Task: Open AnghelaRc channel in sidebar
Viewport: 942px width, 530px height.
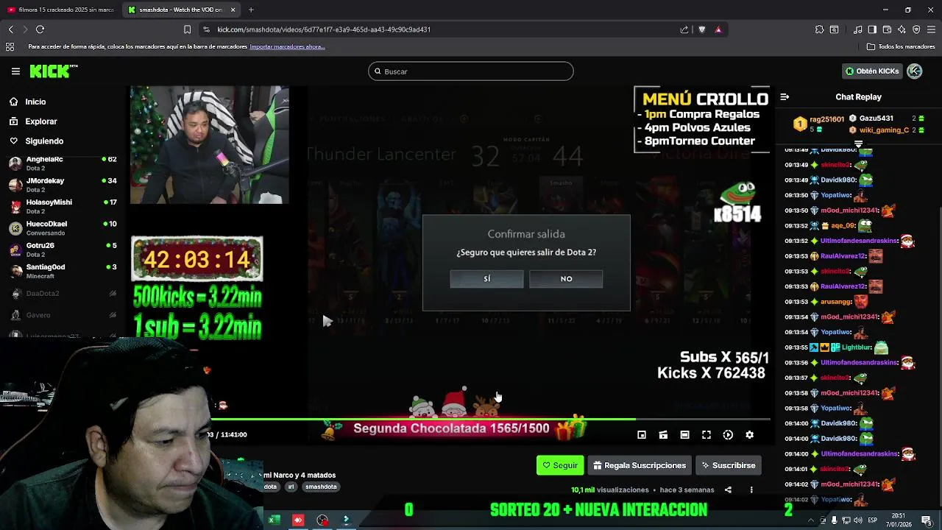Action: [63, 163]
